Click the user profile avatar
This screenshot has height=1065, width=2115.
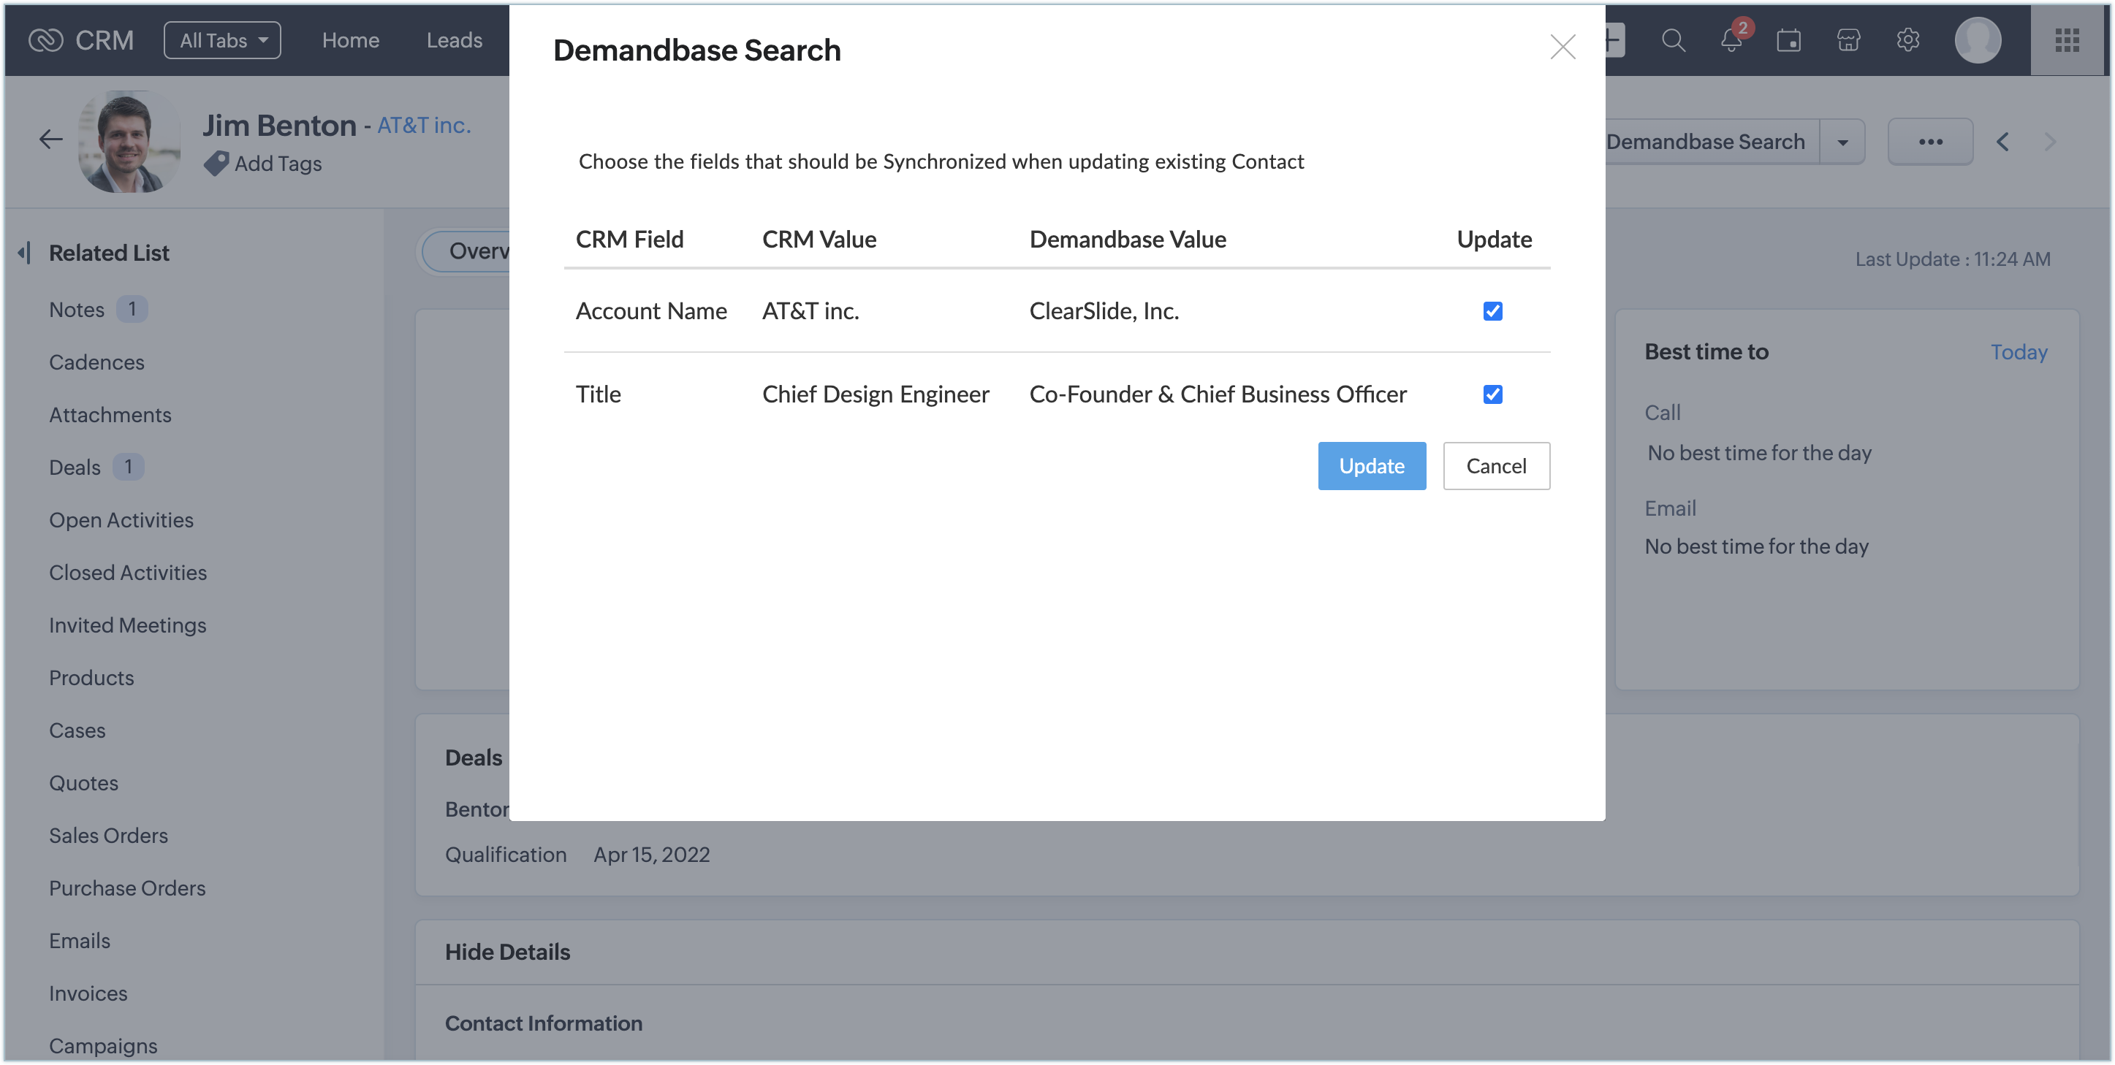(1977, 40)
